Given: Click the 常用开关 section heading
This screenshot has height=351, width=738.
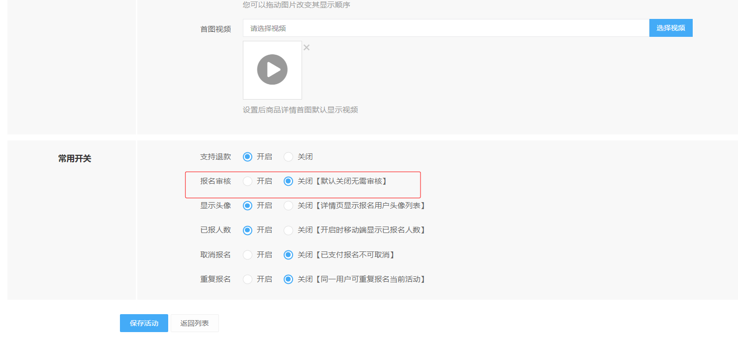Looking at the screenshot, I should pos(75,159).
